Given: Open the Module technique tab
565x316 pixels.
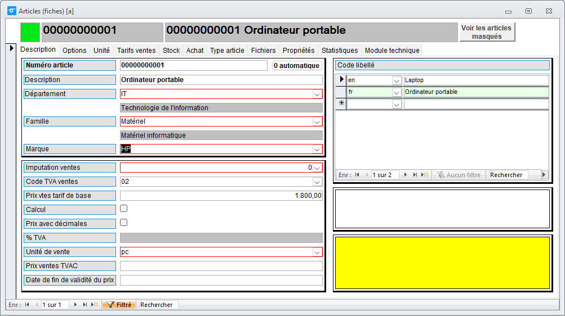Looking at the screenshot, I should tap(392, 51).
